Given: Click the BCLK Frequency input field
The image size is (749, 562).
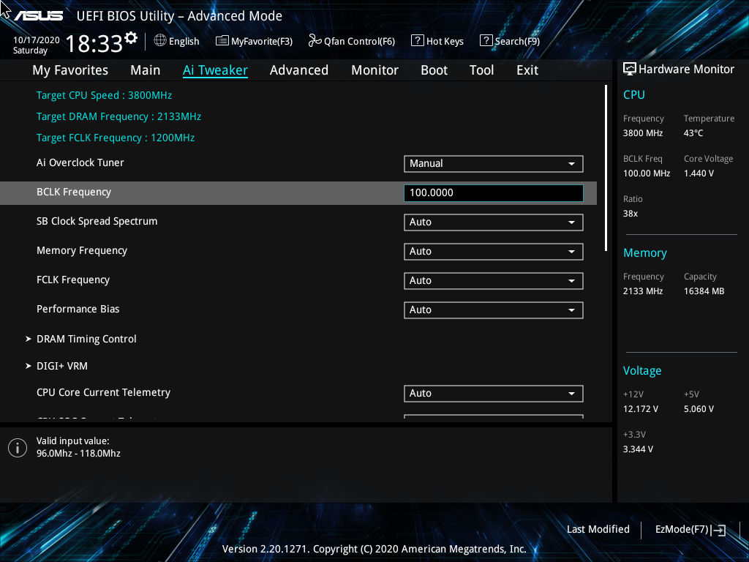Looking at the screenshot, I should tap(494, 192).
